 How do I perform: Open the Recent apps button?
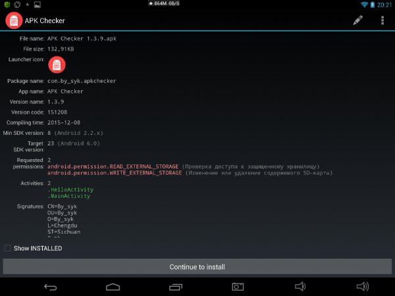point(176,287)
